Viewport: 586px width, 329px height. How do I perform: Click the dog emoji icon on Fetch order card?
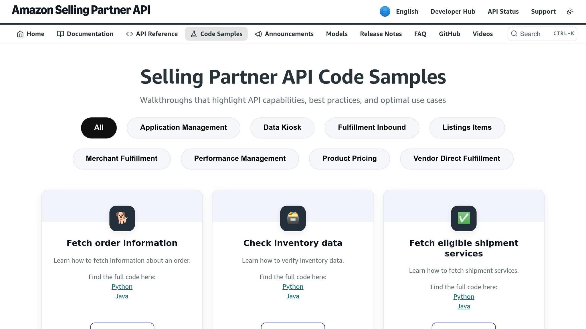pos(122,218)
